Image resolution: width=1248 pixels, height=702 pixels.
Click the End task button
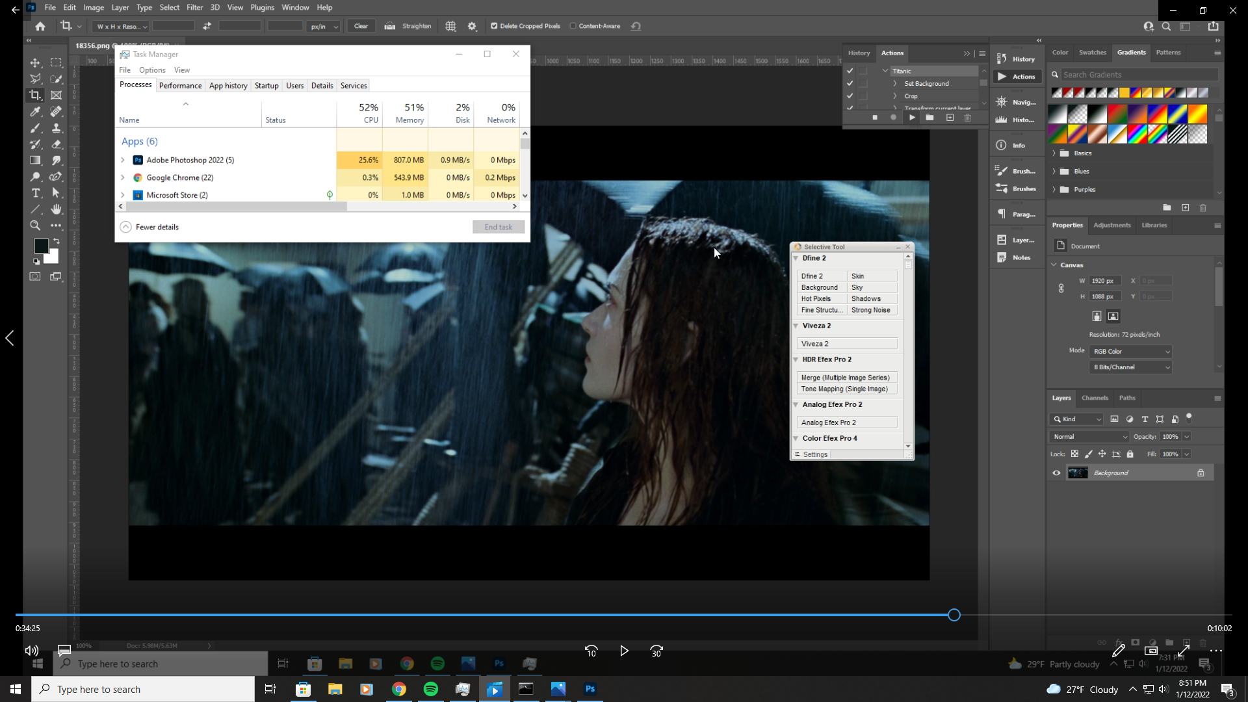498,227
